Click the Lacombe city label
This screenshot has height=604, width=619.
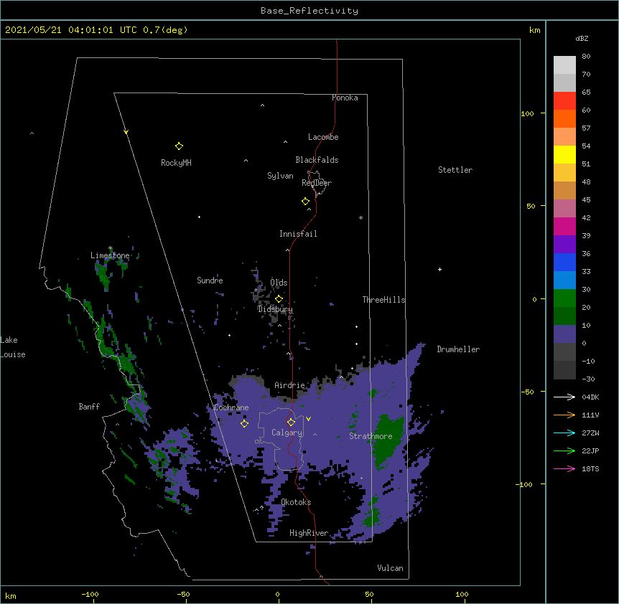(x=323, y=137)
